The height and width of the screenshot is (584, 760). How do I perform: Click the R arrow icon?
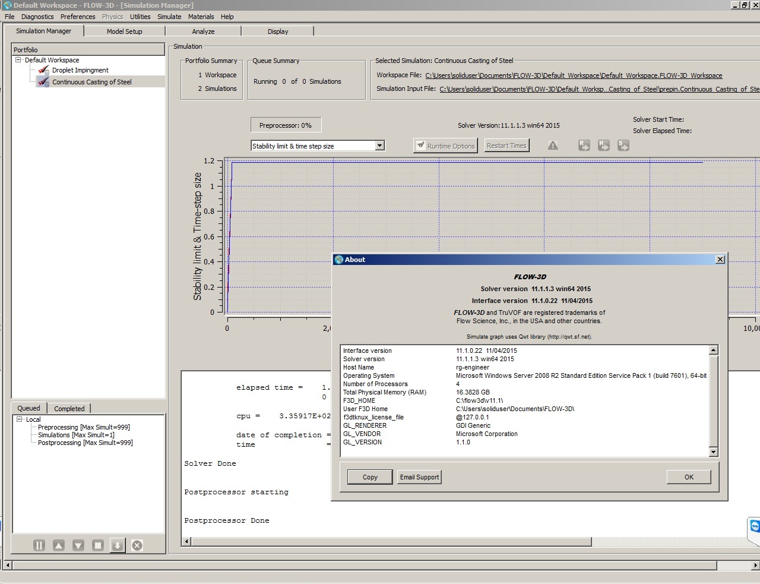click(584, 146)
